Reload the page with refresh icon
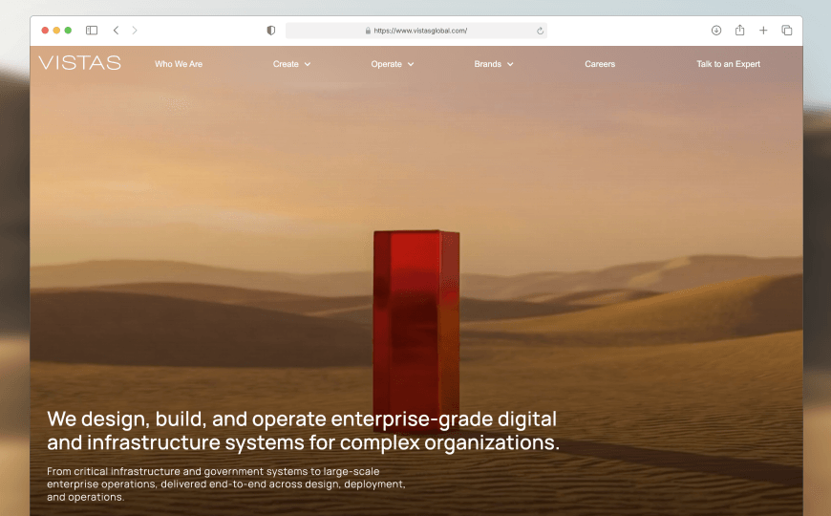831x516 pixels. pyautogui.click(x=540, y=31)
